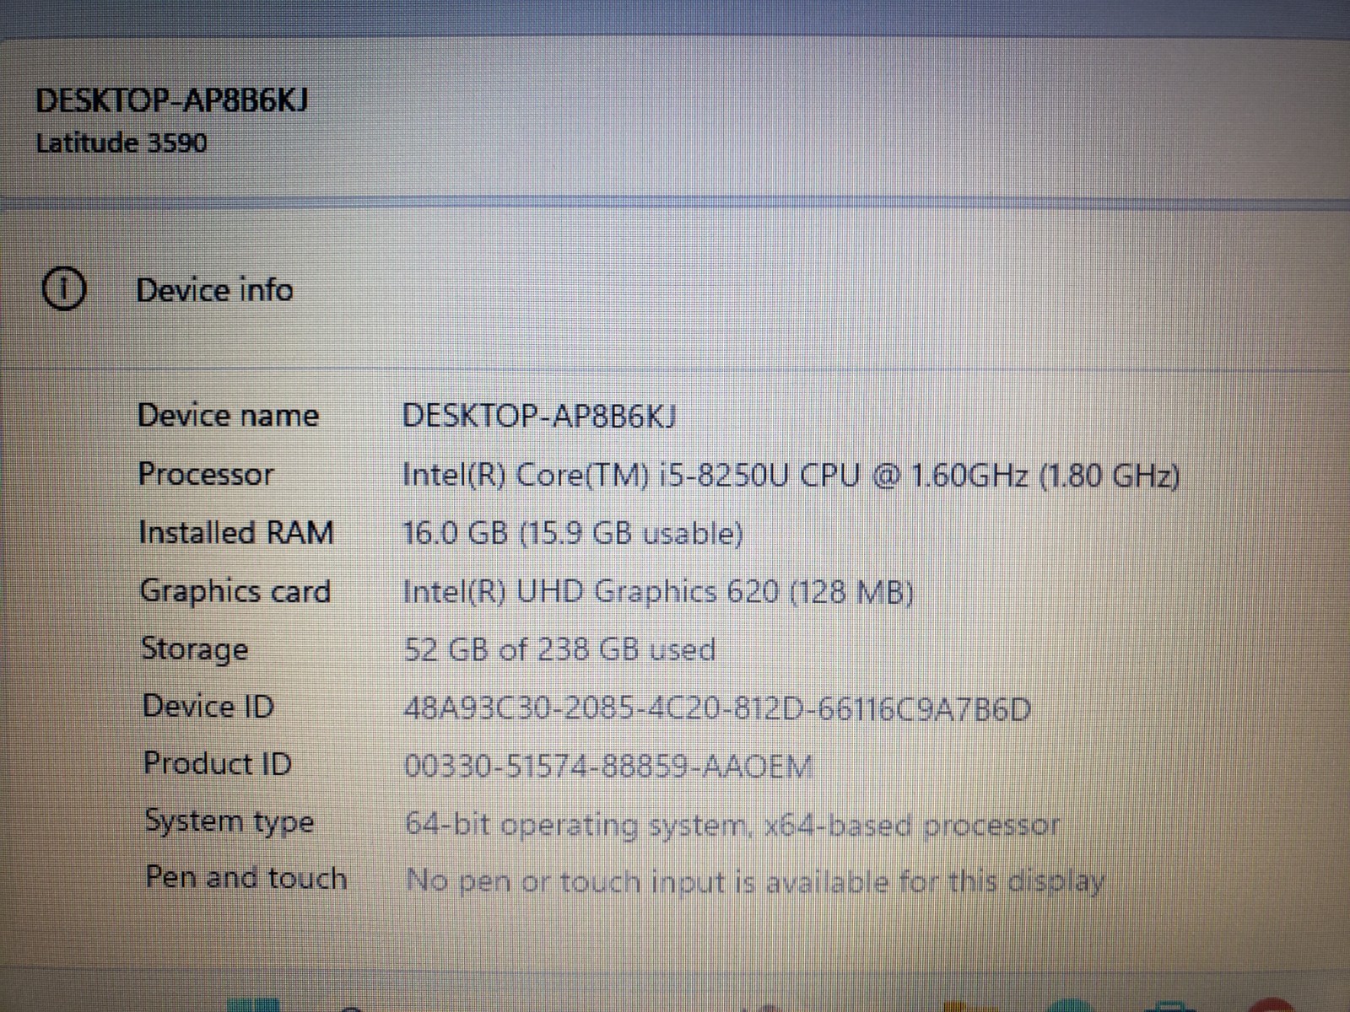Click the Device name label
Screen dimensions: 1350x1012
(x=228, y=416)
